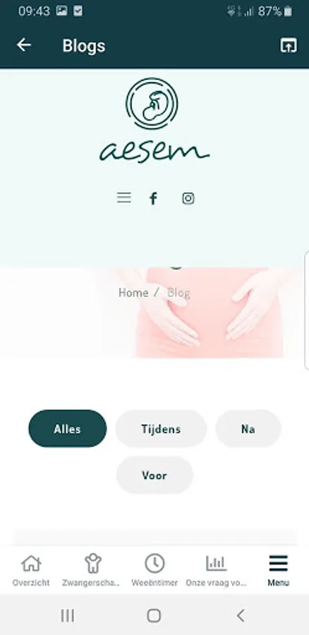Open in browser icon in header
The image size is (309, 635).
pyautogui.click(x=289, y=45)
